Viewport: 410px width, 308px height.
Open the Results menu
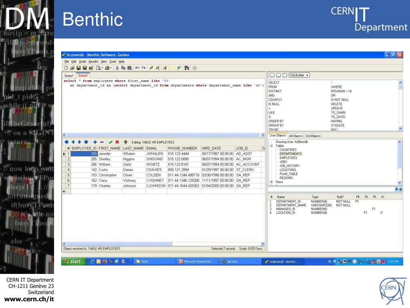click(x=93, y=61)
